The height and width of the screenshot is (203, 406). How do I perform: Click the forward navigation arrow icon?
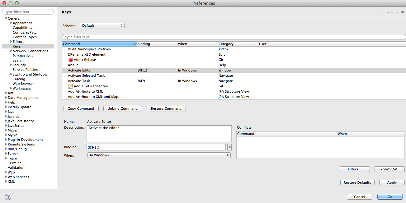[393, 12]
